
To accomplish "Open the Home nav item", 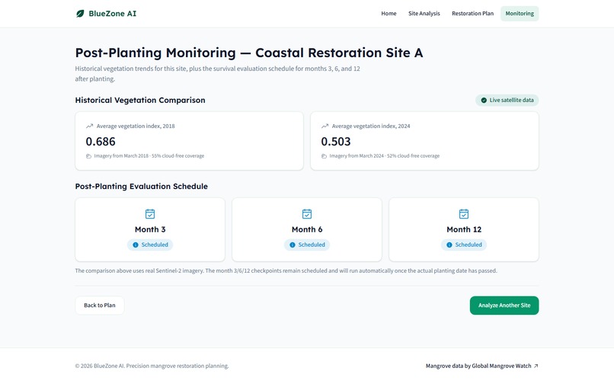I will pos(389,14).
